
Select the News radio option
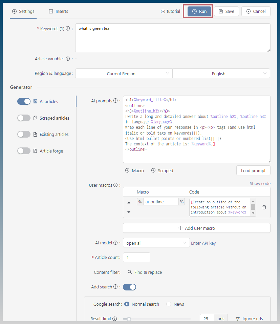point(169,304)
